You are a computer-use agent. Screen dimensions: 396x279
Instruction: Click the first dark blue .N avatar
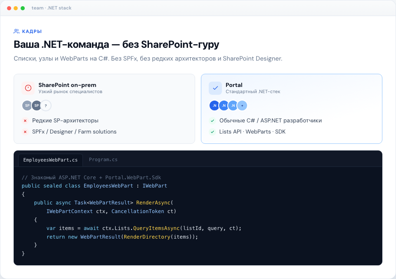tap(214, 106)
